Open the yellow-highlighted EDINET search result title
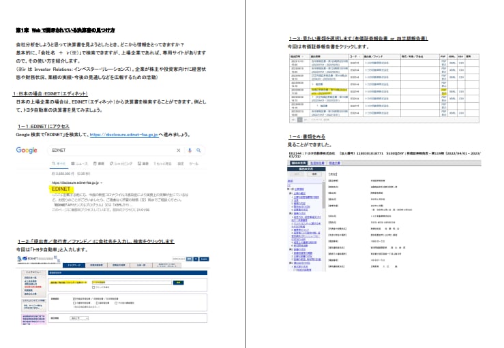Screen dimensions: 504x348 (x=61, y=189)
